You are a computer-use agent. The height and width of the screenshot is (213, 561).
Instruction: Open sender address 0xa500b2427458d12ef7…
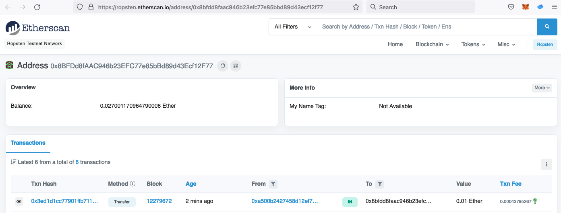285,201
